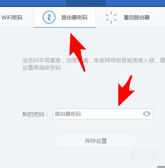Viewport: 165px width, 168px height.
Task: Click the dark blue highlighted header segment
Action: point(86,3)
